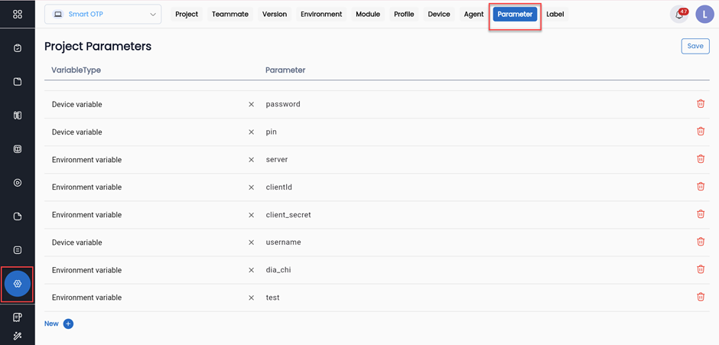Clear variable type for pin row
Screen dimensions: 719x345
click(x=251, y=132)
